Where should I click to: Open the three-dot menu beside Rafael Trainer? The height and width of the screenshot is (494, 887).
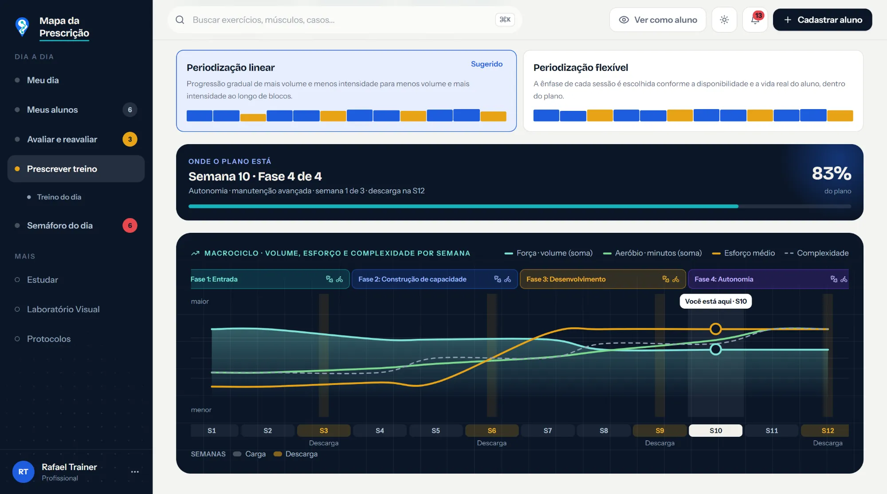[x=135, y=472]
